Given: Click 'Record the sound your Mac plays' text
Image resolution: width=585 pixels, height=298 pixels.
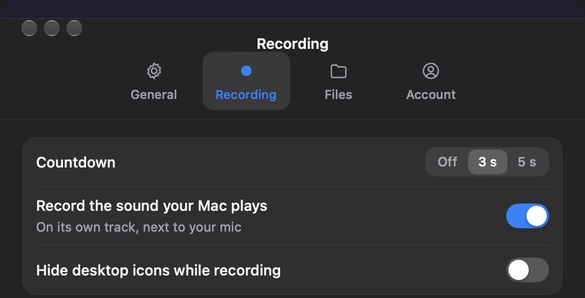Looking at the screenshot, I should (x=152, y=206).
